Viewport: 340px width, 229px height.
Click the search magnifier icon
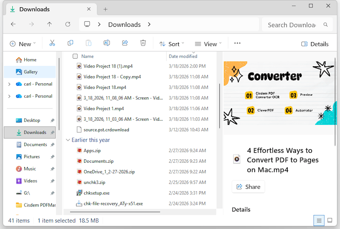tap(326, 25)
